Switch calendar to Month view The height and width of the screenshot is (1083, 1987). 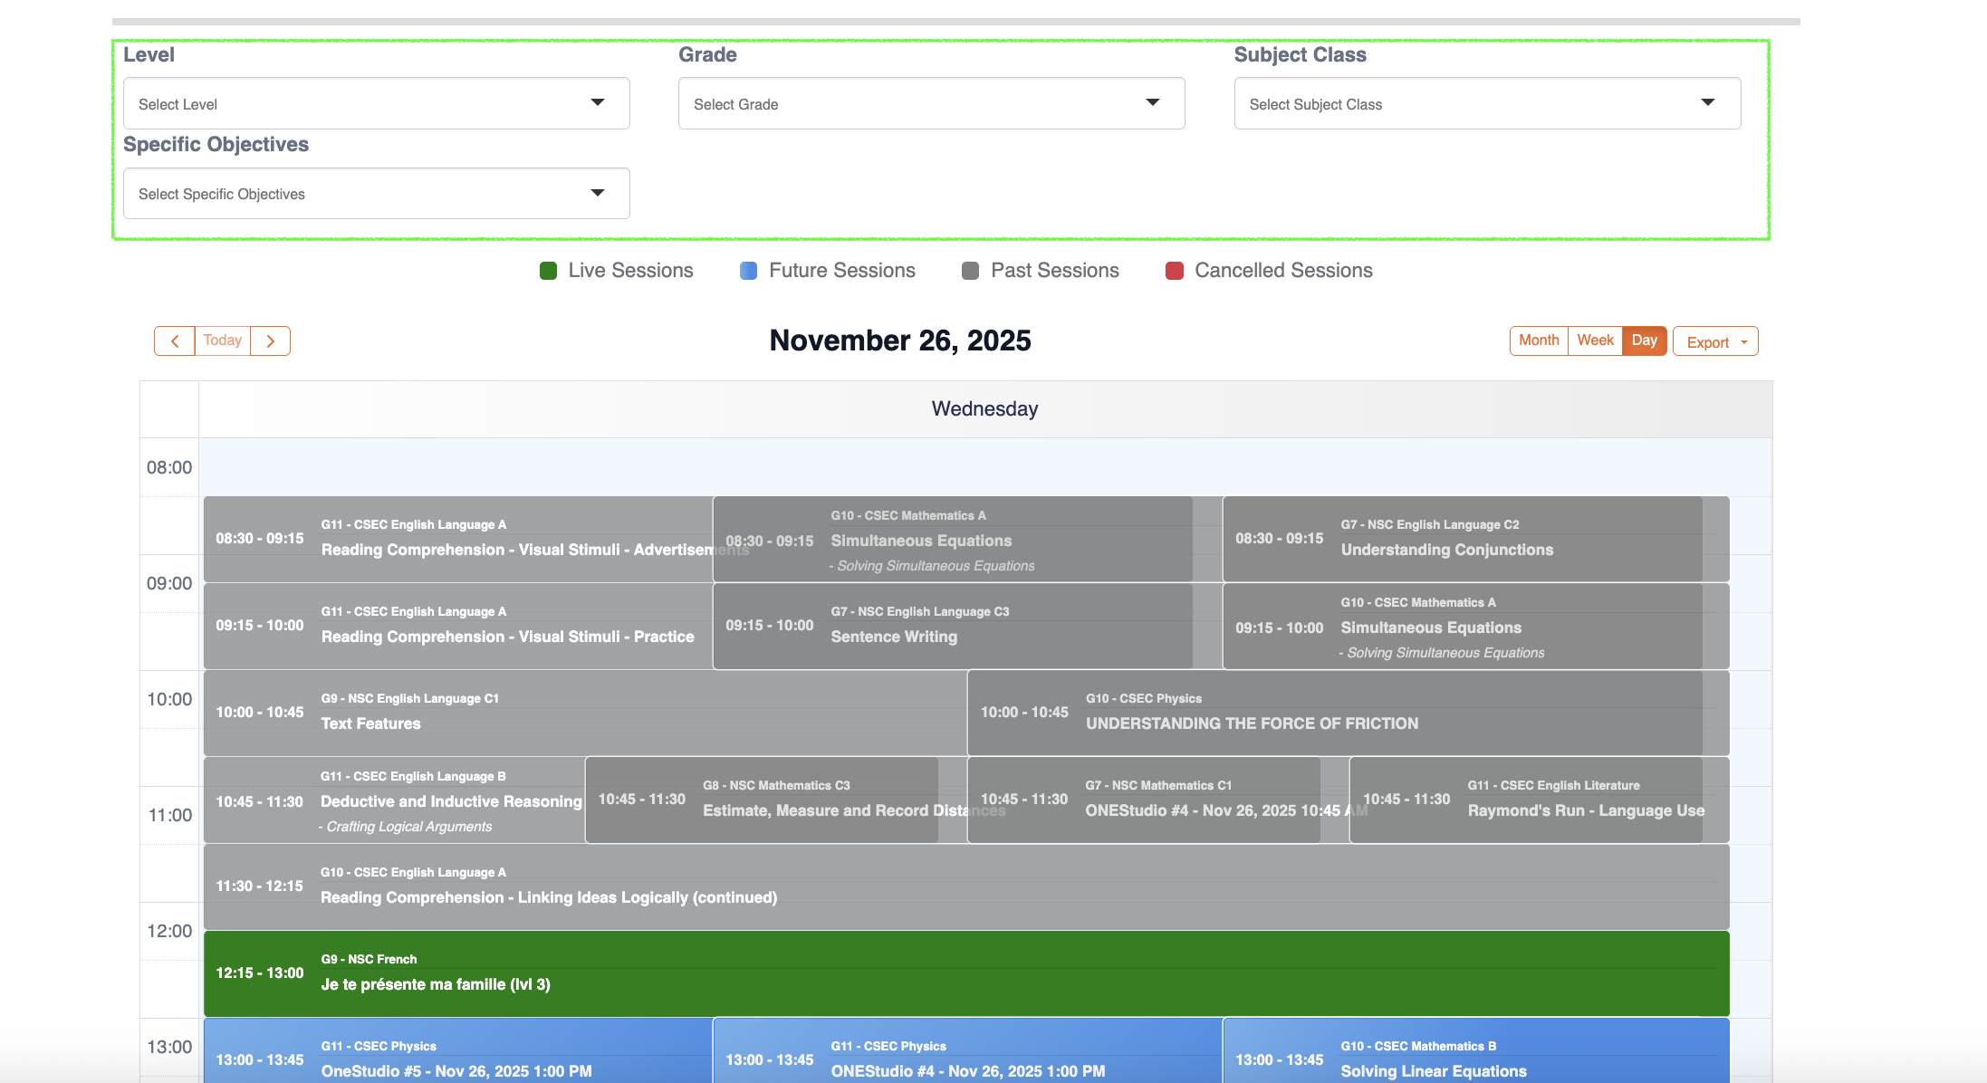point(1538,340)
